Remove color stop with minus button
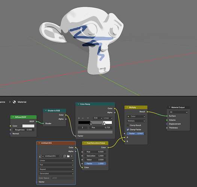Viewport: 197px width, 187px height. click(x=83, y=118)
